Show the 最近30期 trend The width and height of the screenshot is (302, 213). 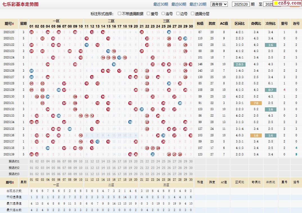click(x=161, y=4)
